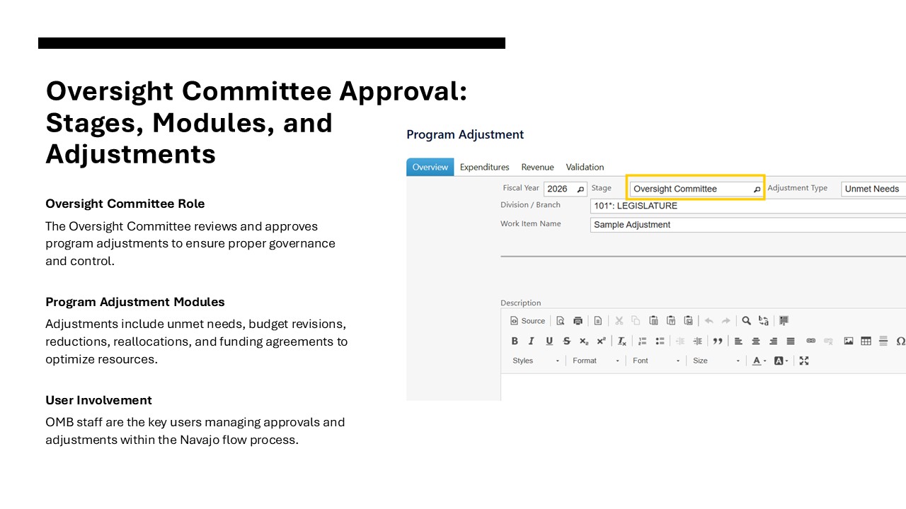This screenshot has width=906, height=509.
Task: Click the Print icon in editor toolbar
Action: pyautogui.click(x=578, y=321)
